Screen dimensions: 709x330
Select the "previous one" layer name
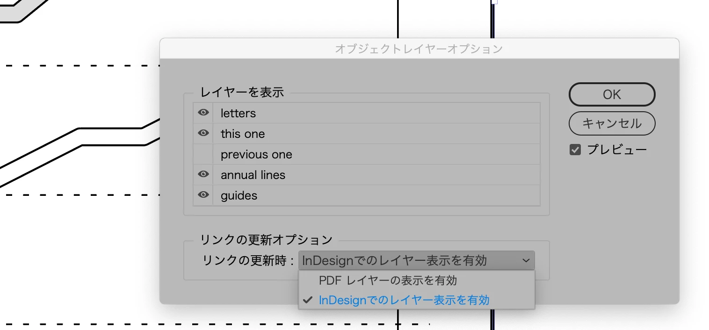tap(256, 154)
